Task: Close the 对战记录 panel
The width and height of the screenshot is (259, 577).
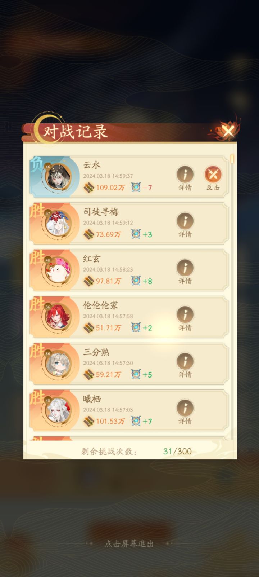Action: [x=228, y=131]
